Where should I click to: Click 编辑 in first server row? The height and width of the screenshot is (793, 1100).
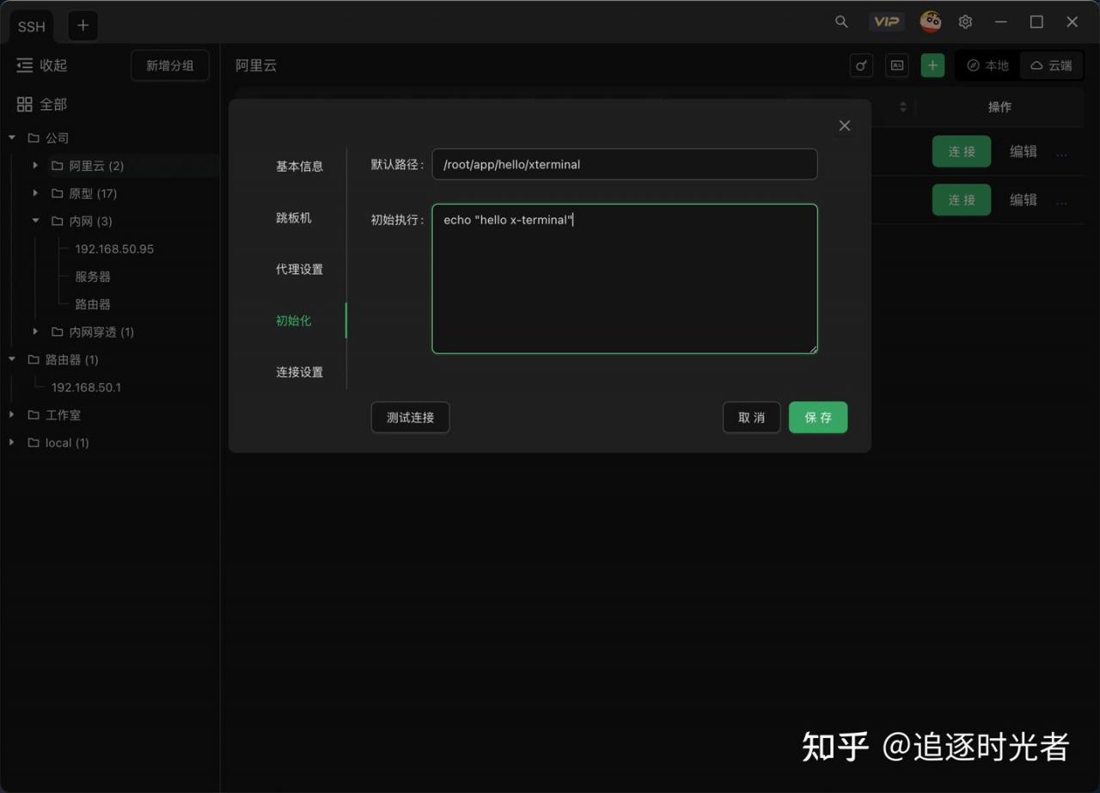pyautogui.click(x=1024, y=151)
